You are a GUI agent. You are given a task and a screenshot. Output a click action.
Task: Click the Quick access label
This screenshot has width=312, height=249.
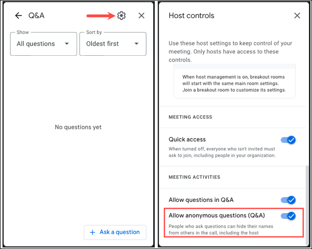(x=187, y=139)
